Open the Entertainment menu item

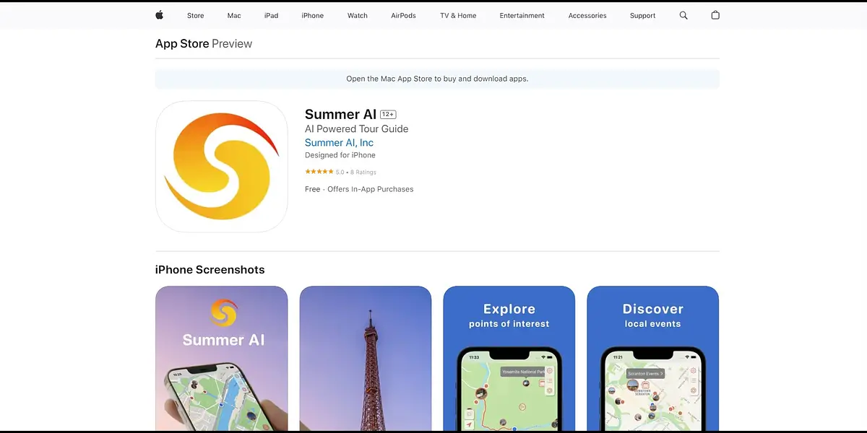(522, 15)
